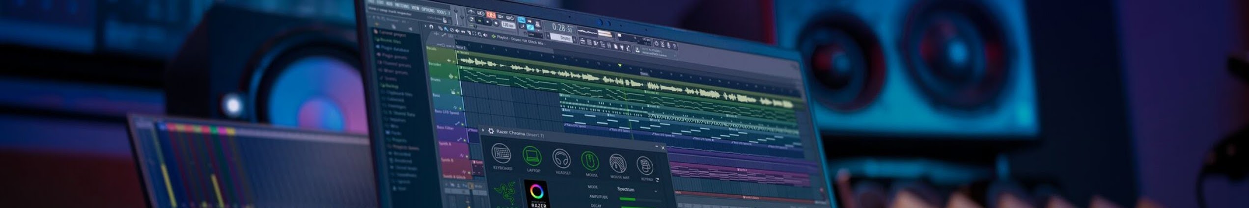This screenshot has width=1249, height=208.
Task: Toggle the playlist snap magnet
Action: pyautogui.click(x=431, y=26)
